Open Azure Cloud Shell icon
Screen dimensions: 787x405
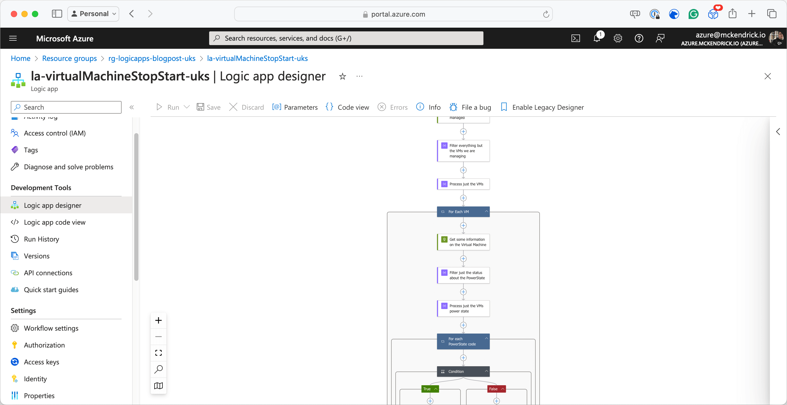point(575,38)
